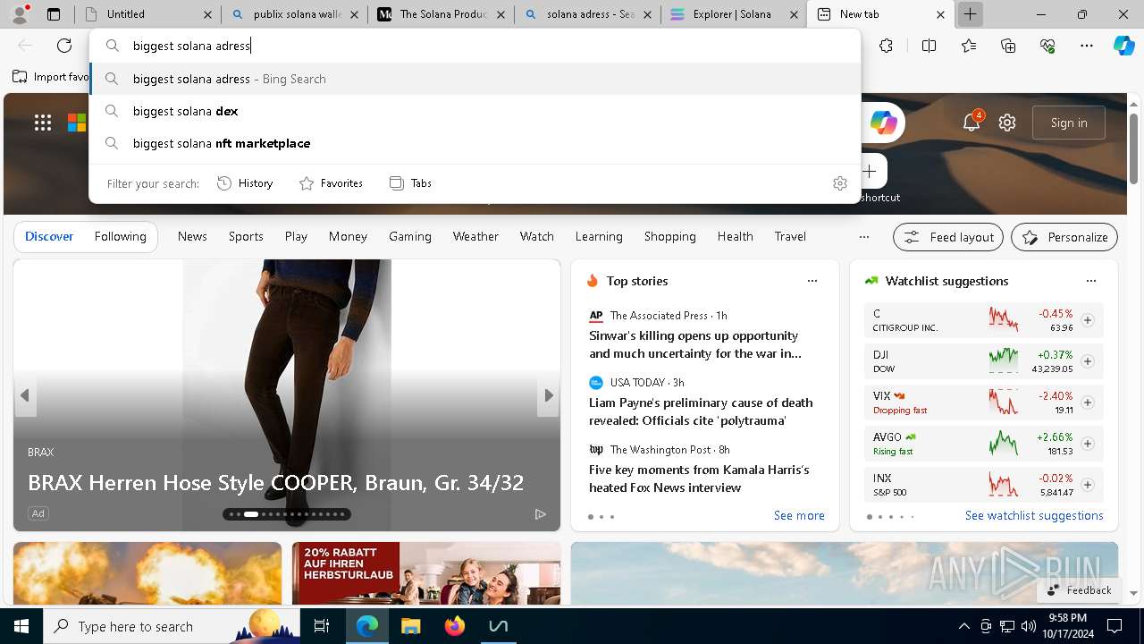This screenshot has height=644, width=1144.
Task: Open the Settings and more ellipsis menu
Action: coord(1087,46)
